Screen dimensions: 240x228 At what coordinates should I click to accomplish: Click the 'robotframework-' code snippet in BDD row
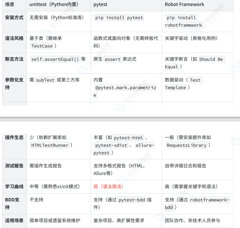(210, 200)
